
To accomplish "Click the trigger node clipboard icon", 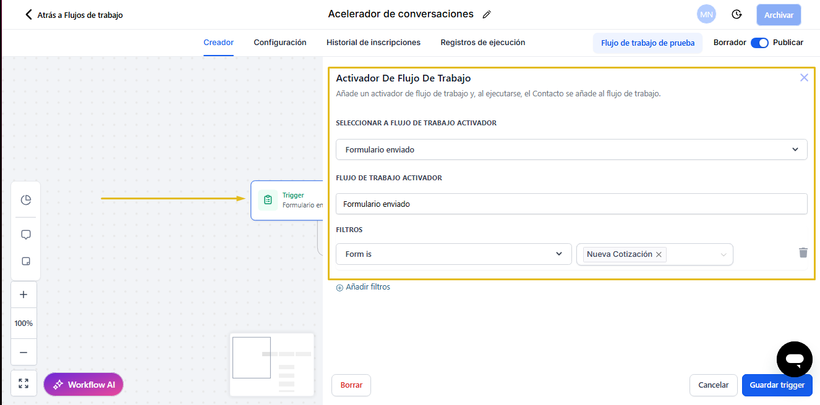I will pyautogui.click(x=268, y=200).
